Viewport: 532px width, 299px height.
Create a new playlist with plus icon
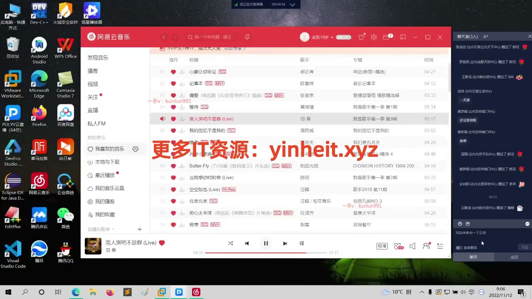tap(140, 229)
